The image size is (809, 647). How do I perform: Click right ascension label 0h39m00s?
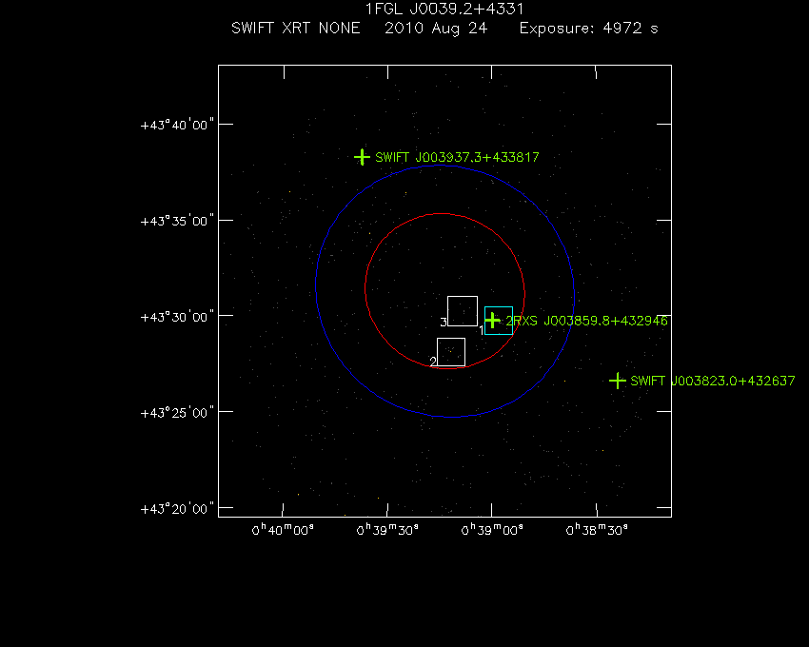(x=492, y=530)
